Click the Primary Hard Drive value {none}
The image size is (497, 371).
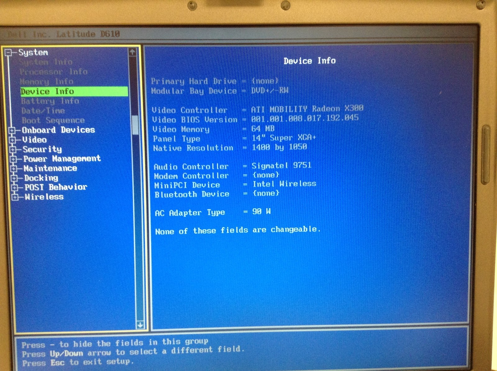pyautogui.click(x=265, y=81)
